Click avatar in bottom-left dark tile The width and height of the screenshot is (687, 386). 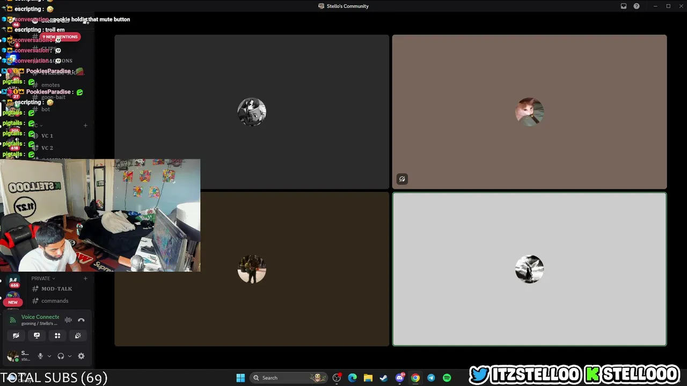tap(252, 269)
